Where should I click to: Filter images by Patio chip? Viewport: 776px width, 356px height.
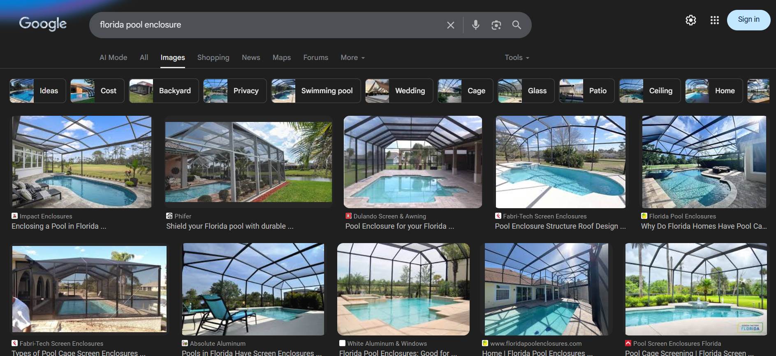pyautogui.click(x=587, y=91)
